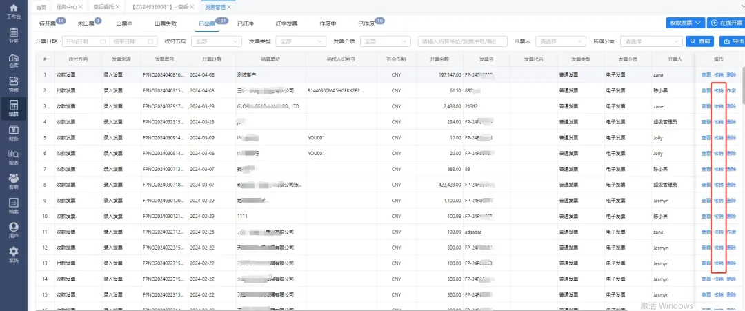Click 查看 in row 1 (测试客户)
The width and height of the screenshot is (745, 311).
click(x=706, y=75)
